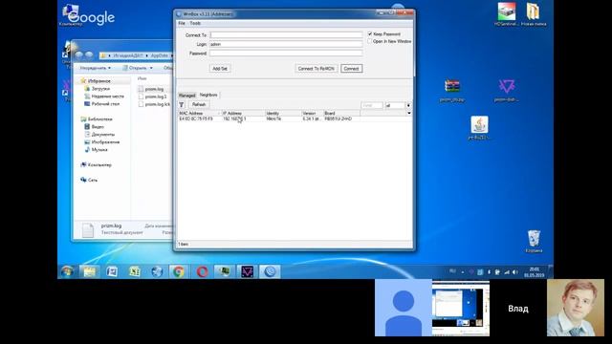Click the Password input field
Image resolution: width=612 pixels, height=344 pixels.
point(286,54)
